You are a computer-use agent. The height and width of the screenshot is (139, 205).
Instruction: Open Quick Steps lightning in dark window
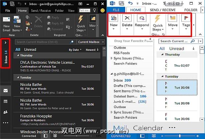tap(81, 24)
